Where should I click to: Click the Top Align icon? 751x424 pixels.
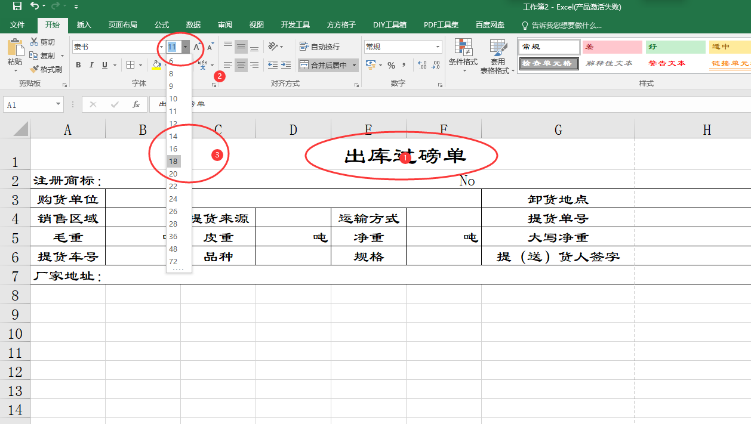228,47
